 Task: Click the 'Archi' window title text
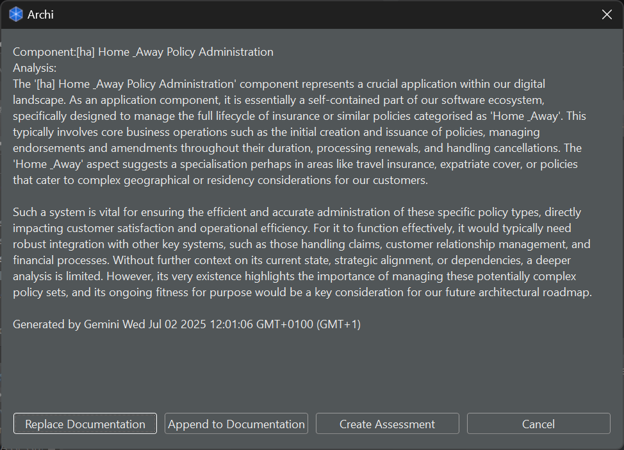[40, 15]
